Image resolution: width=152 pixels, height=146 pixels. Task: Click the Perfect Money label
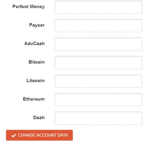tap(28, 6)
